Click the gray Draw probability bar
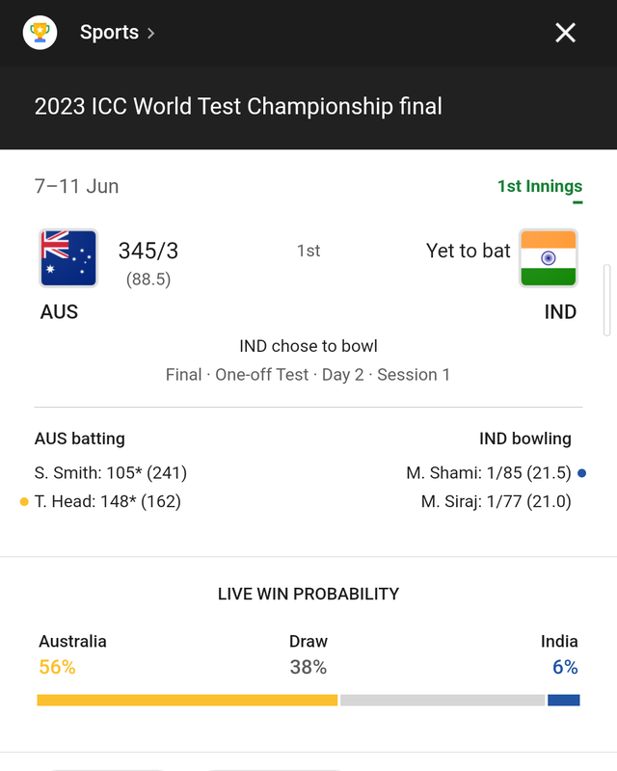This screenshot has height=771, width=617. (x=443, y=701)
